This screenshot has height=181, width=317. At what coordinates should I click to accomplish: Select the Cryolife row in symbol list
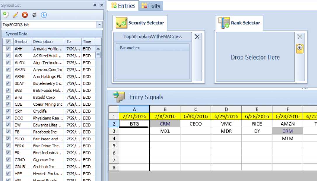[x=49, y=111]
